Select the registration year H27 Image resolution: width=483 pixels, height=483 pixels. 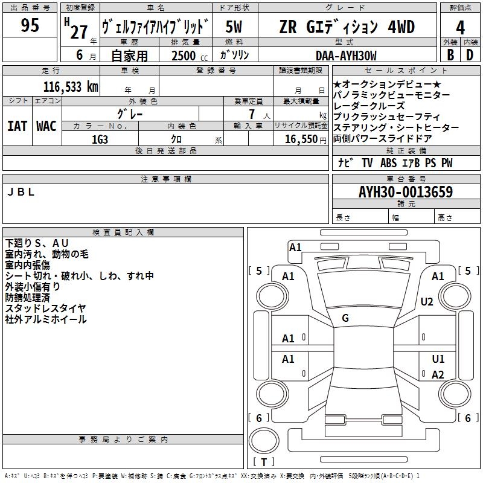78,29
